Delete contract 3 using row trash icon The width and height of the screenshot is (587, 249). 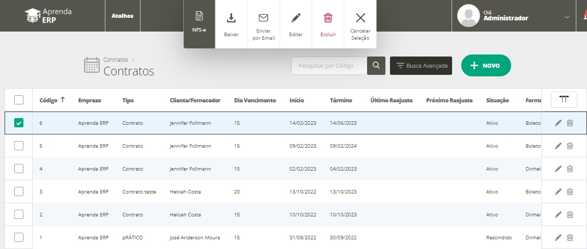coord(570,192)
